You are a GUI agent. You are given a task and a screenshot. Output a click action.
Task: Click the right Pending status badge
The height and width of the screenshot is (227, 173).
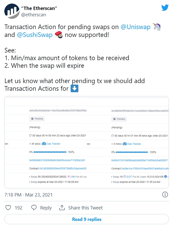tap(119, 119)
